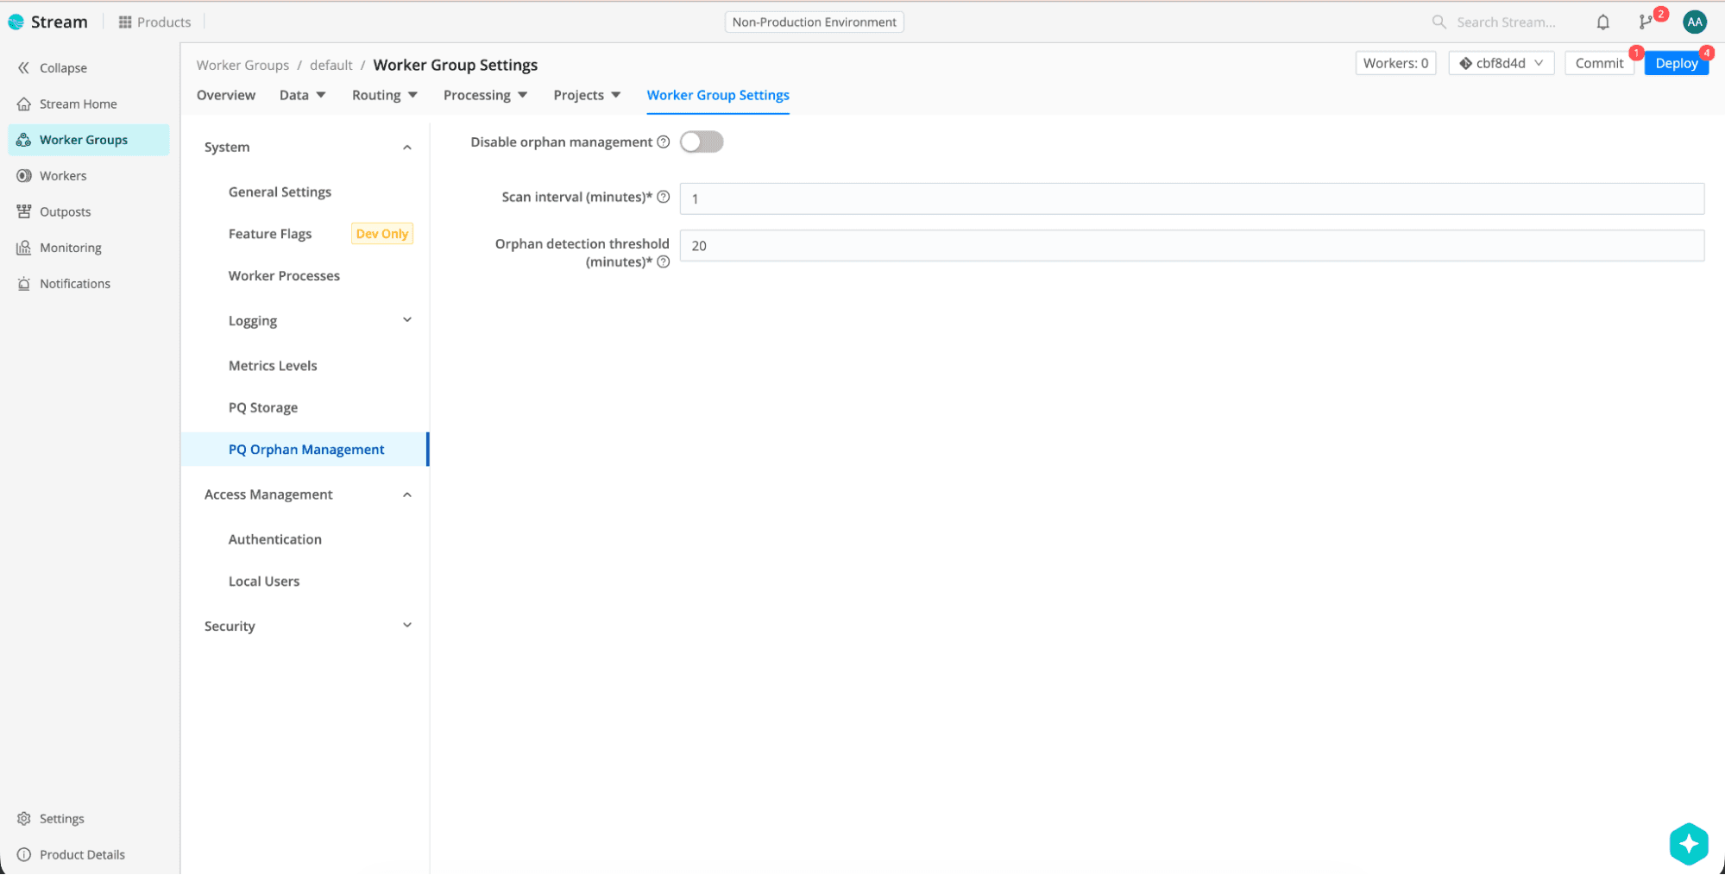Image resolution: width=1725 pixels, height=875 pixels.
Task: Open the notification bell icon
Action: click(x=1602, y=22)
